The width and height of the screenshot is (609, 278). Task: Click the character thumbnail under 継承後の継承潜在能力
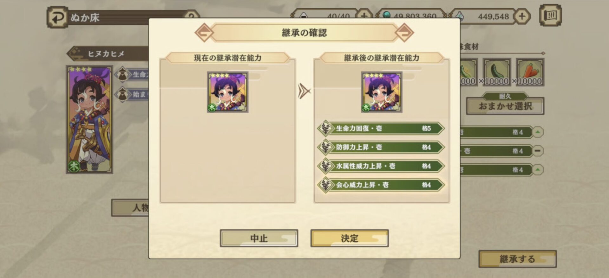tap(382, 92)
